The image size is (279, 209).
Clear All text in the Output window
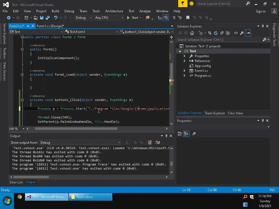(150, 142)
